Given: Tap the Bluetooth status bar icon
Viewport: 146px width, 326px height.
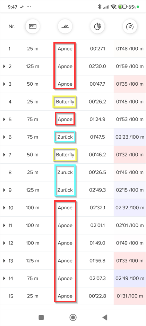Looking at the screenshot, I should 100,7.
